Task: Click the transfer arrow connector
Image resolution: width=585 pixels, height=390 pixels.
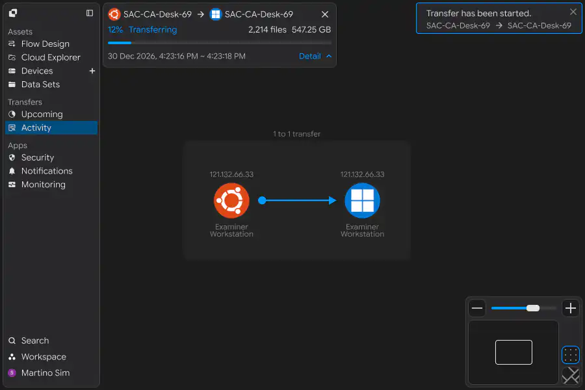Action: pyautogui.click(x=297, y=200)
